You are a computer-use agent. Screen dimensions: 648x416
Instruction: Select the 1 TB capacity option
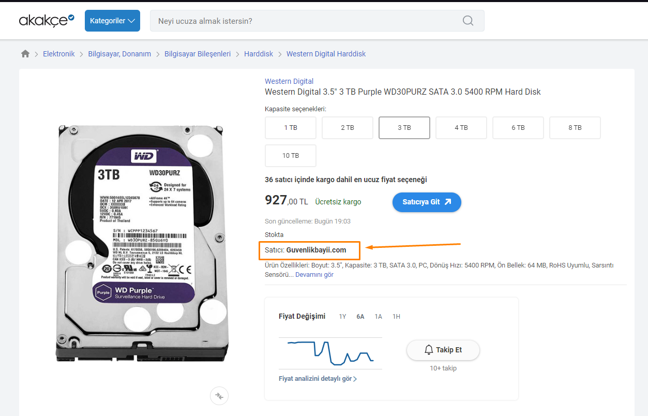[x=291, y=128]
